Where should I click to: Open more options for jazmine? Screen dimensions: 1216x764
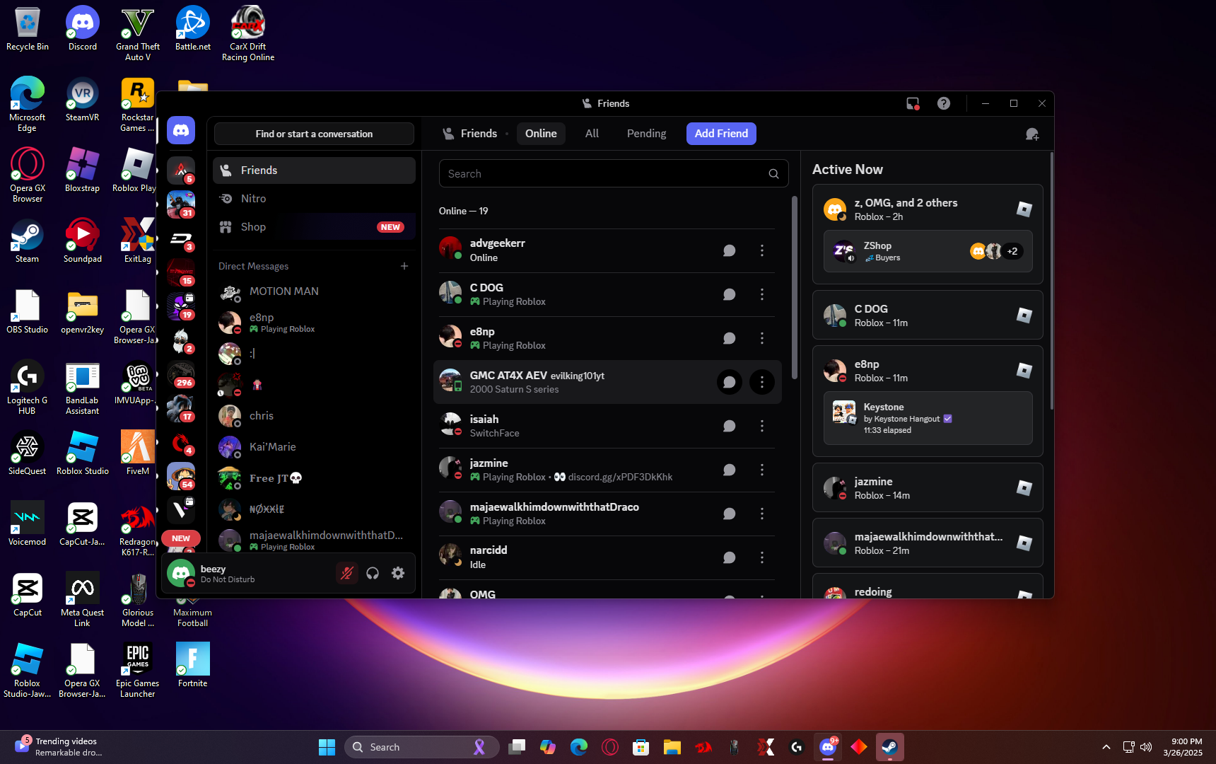click(762, 470)
